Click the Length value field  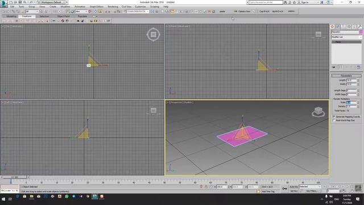351,80
